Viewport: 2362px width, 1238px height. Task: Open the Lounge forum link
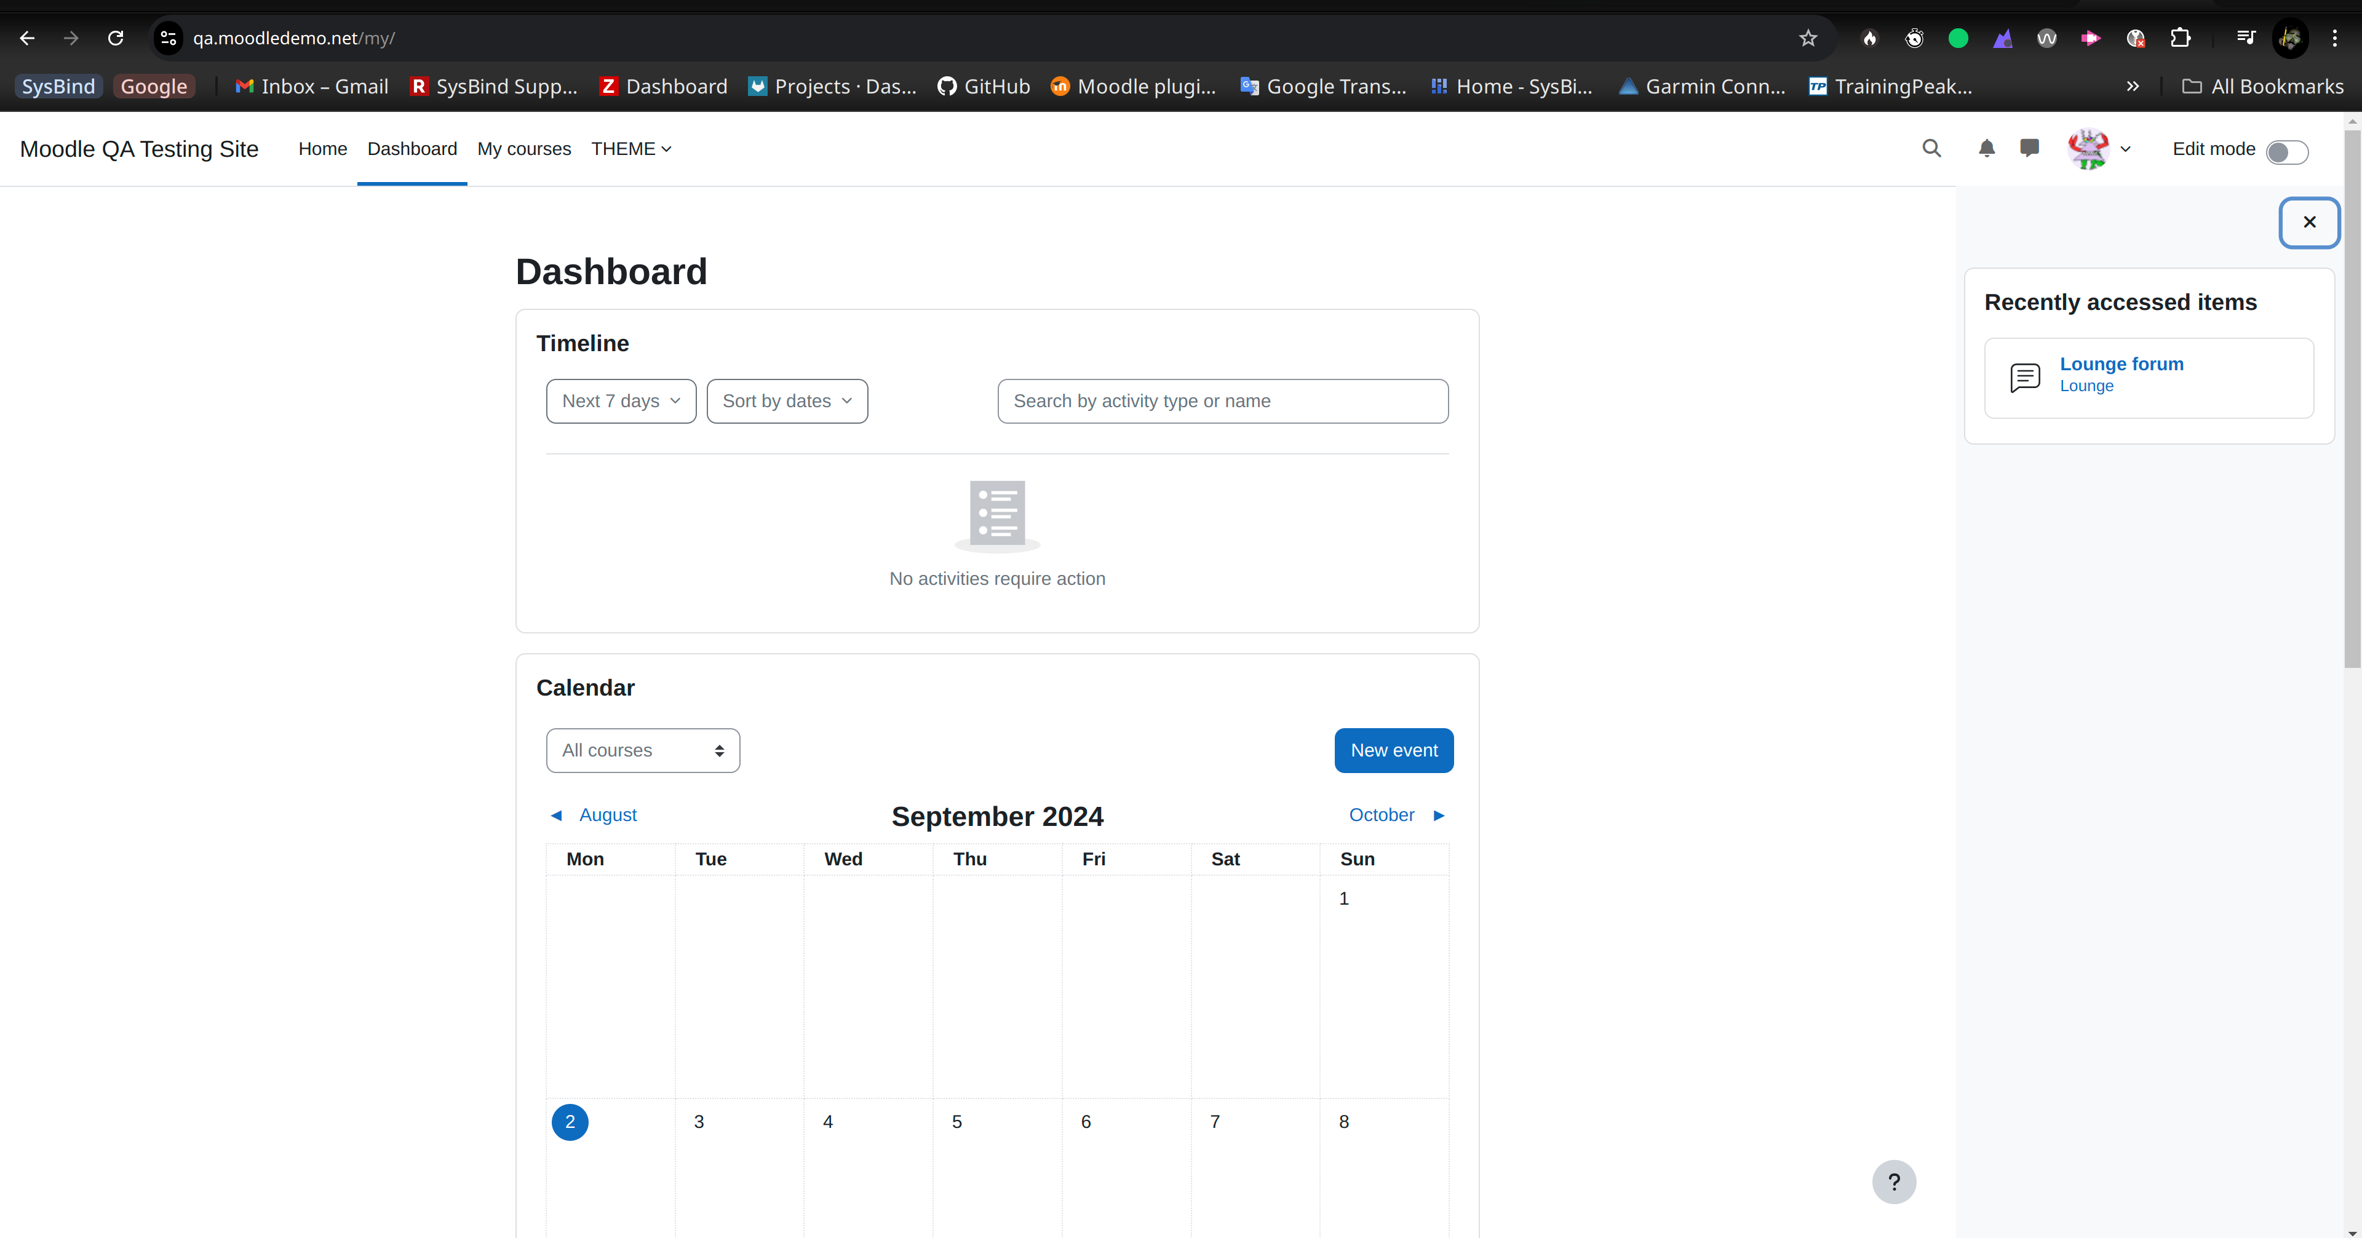[x=2121, y=364]
